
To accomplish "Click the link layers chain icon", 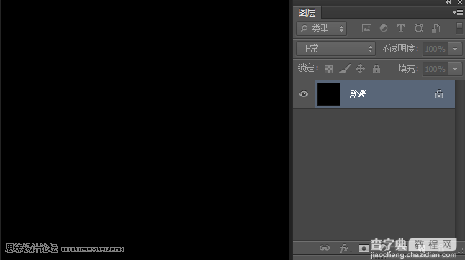I will 325,248.
